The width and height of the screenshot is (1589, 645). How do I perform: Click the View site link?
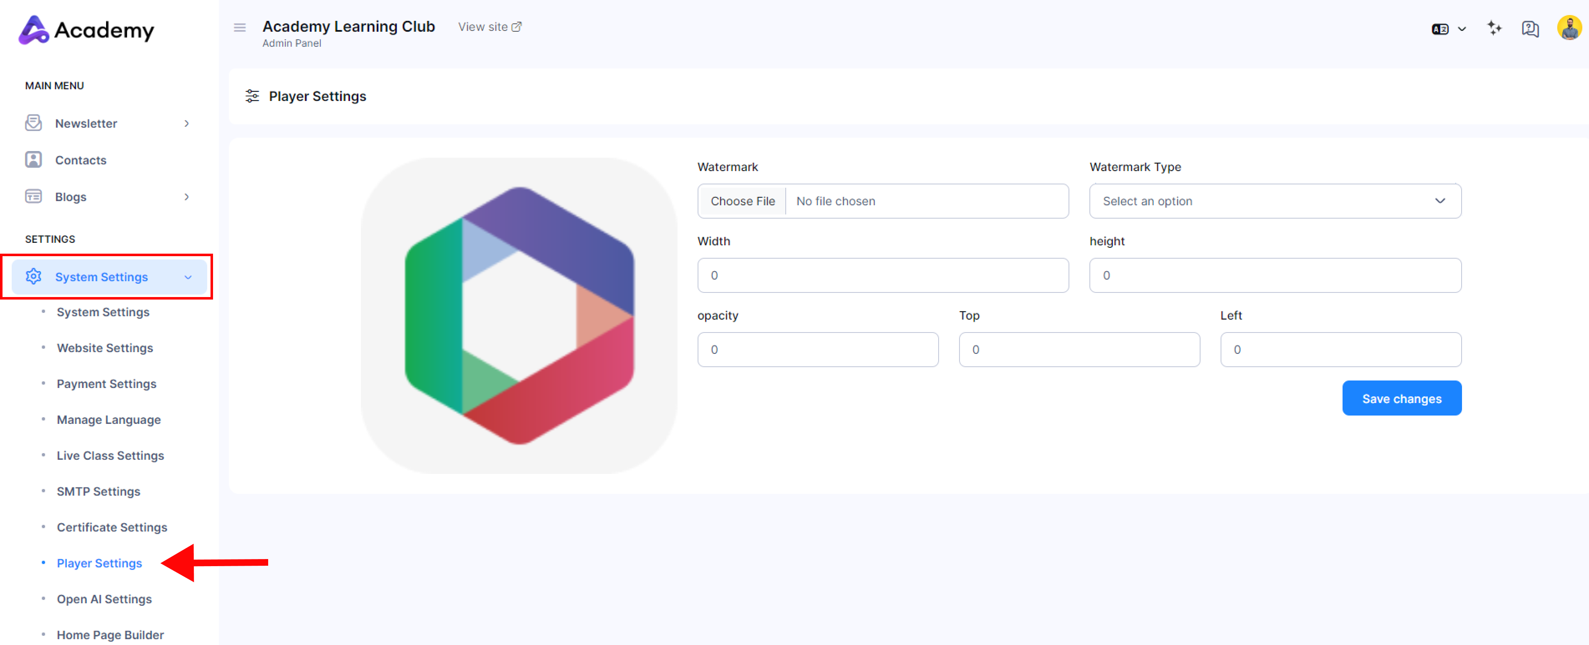[x=489, y=27]
